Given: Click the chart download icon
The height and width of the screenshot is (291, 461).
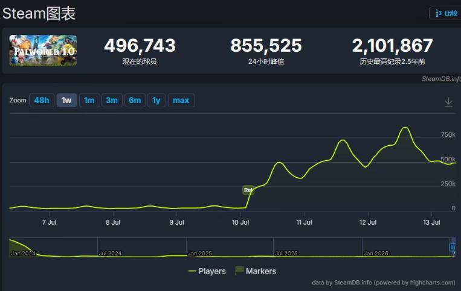Looking at the screenshot, I should click(x=448, y=102).
